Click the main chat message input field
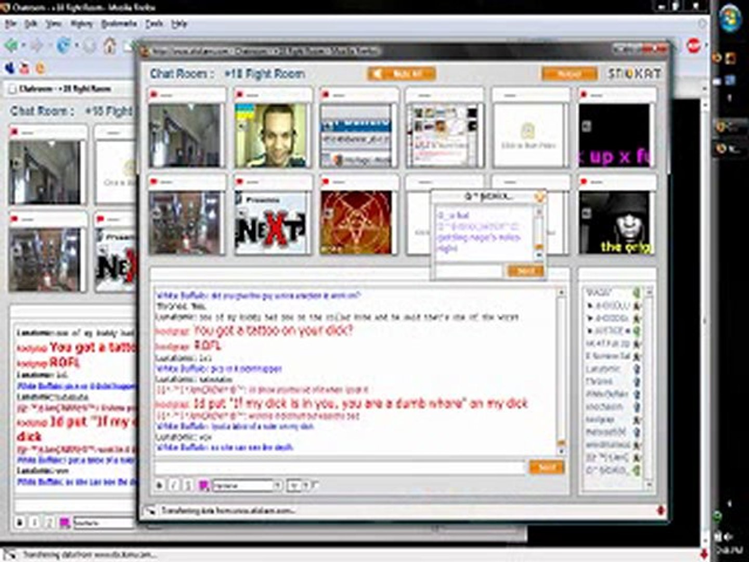749x562 pixels. pyautogui.click(x=340, y=467)
